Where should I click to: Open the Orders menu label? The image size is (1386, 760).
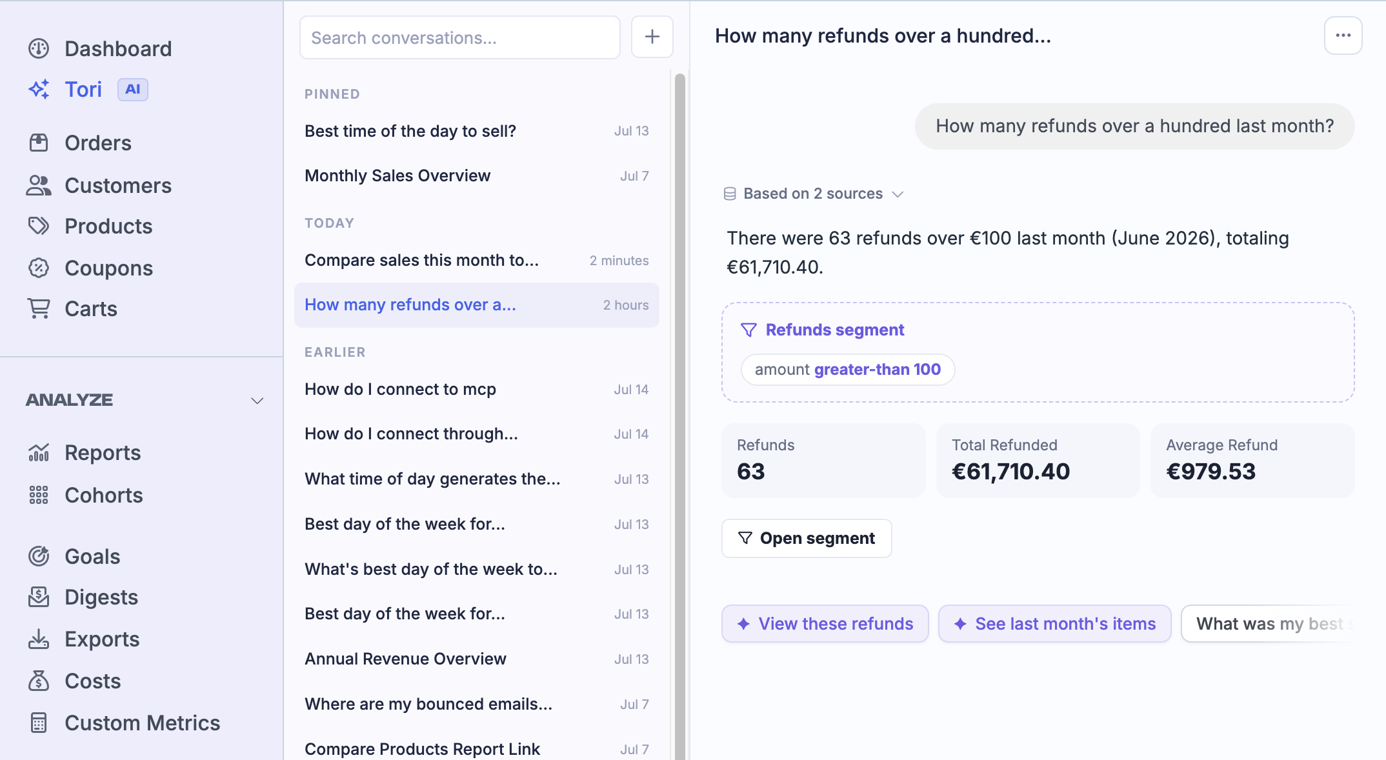98,143
